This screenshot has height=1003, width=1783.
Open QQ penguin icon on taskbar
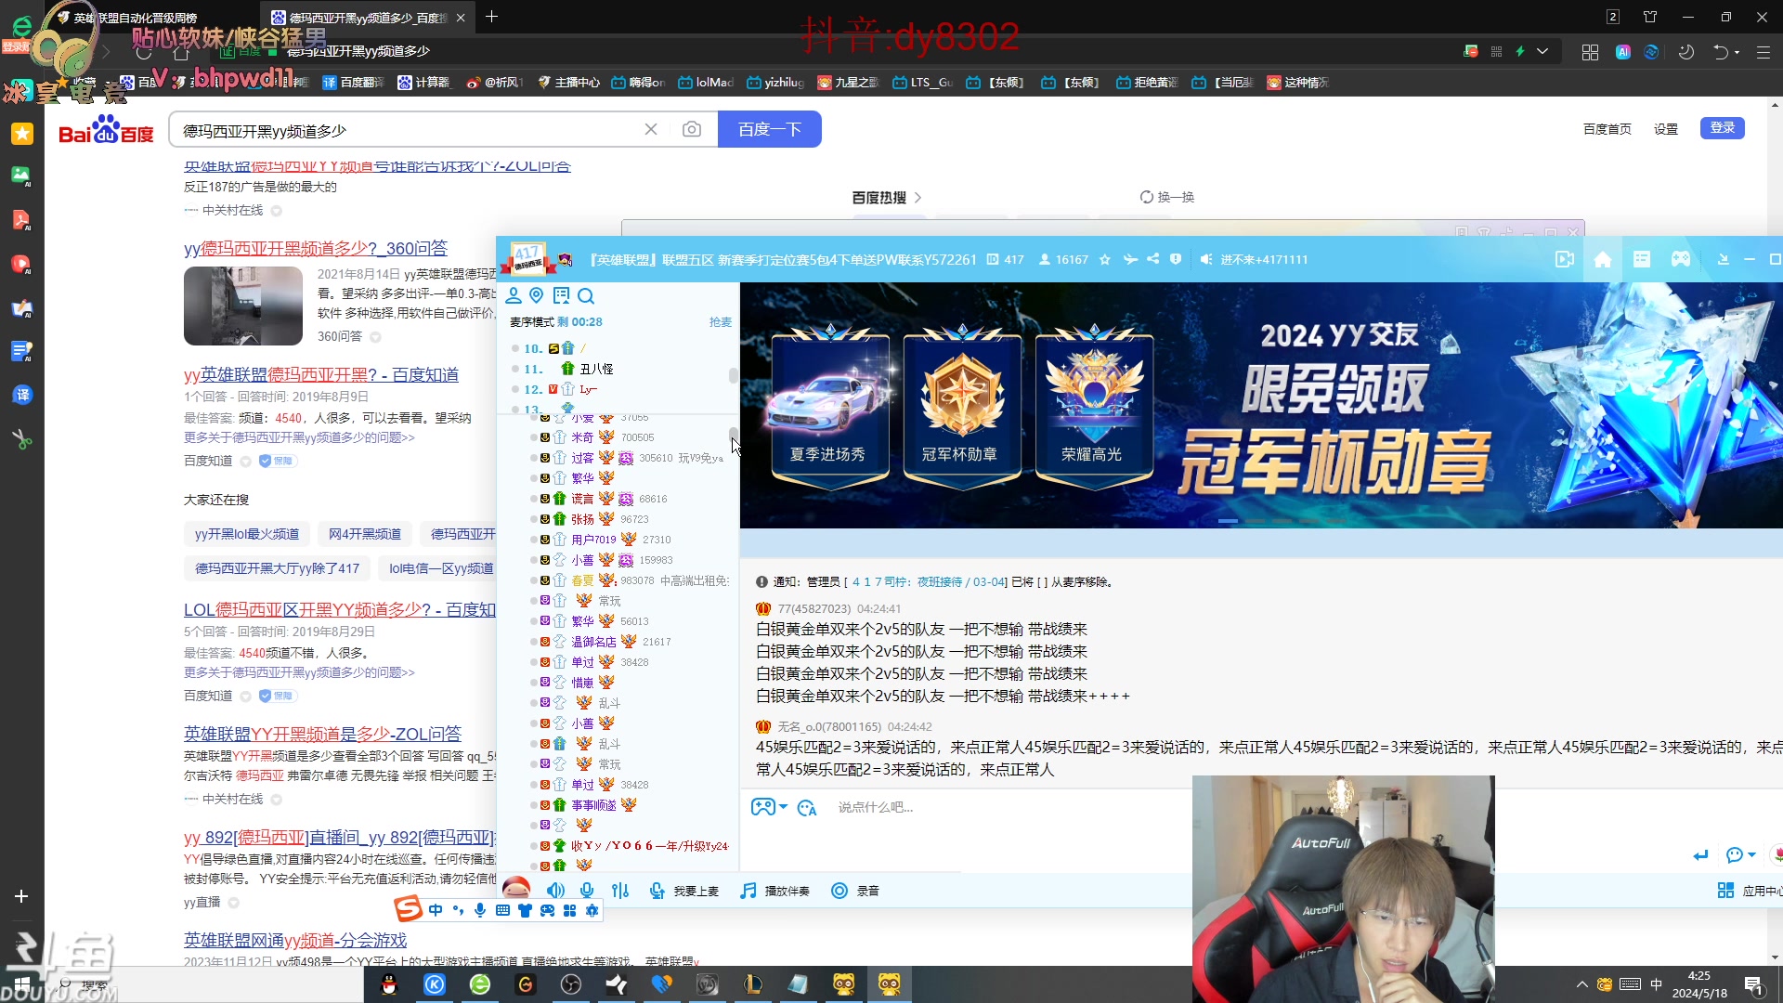click(x=389, y=984)
